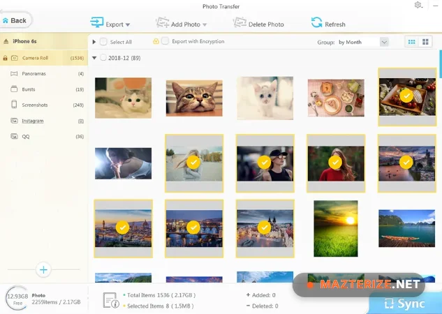Check the 2018-12 group checkbox

[x=103, y=58]
